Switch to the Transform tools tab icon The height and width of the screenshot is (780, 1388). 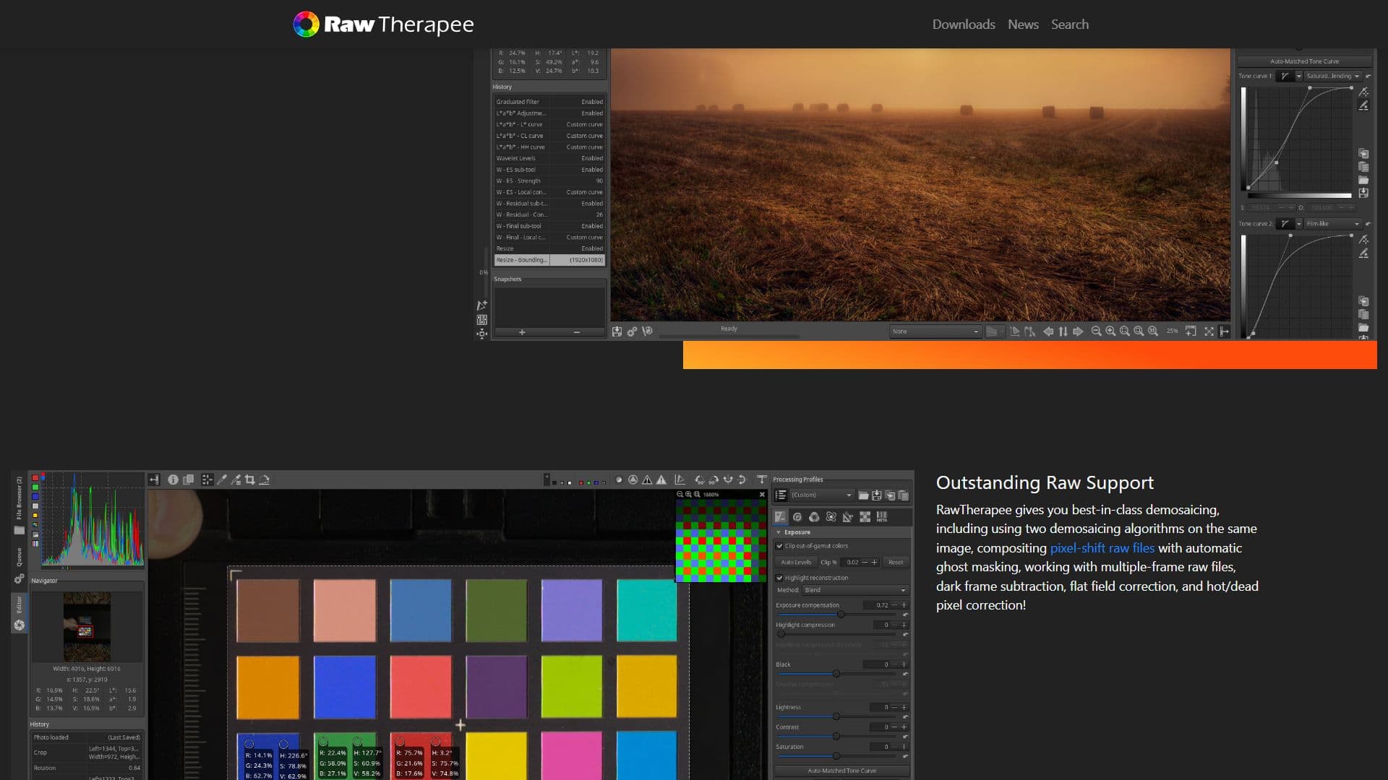coord(848,517)
